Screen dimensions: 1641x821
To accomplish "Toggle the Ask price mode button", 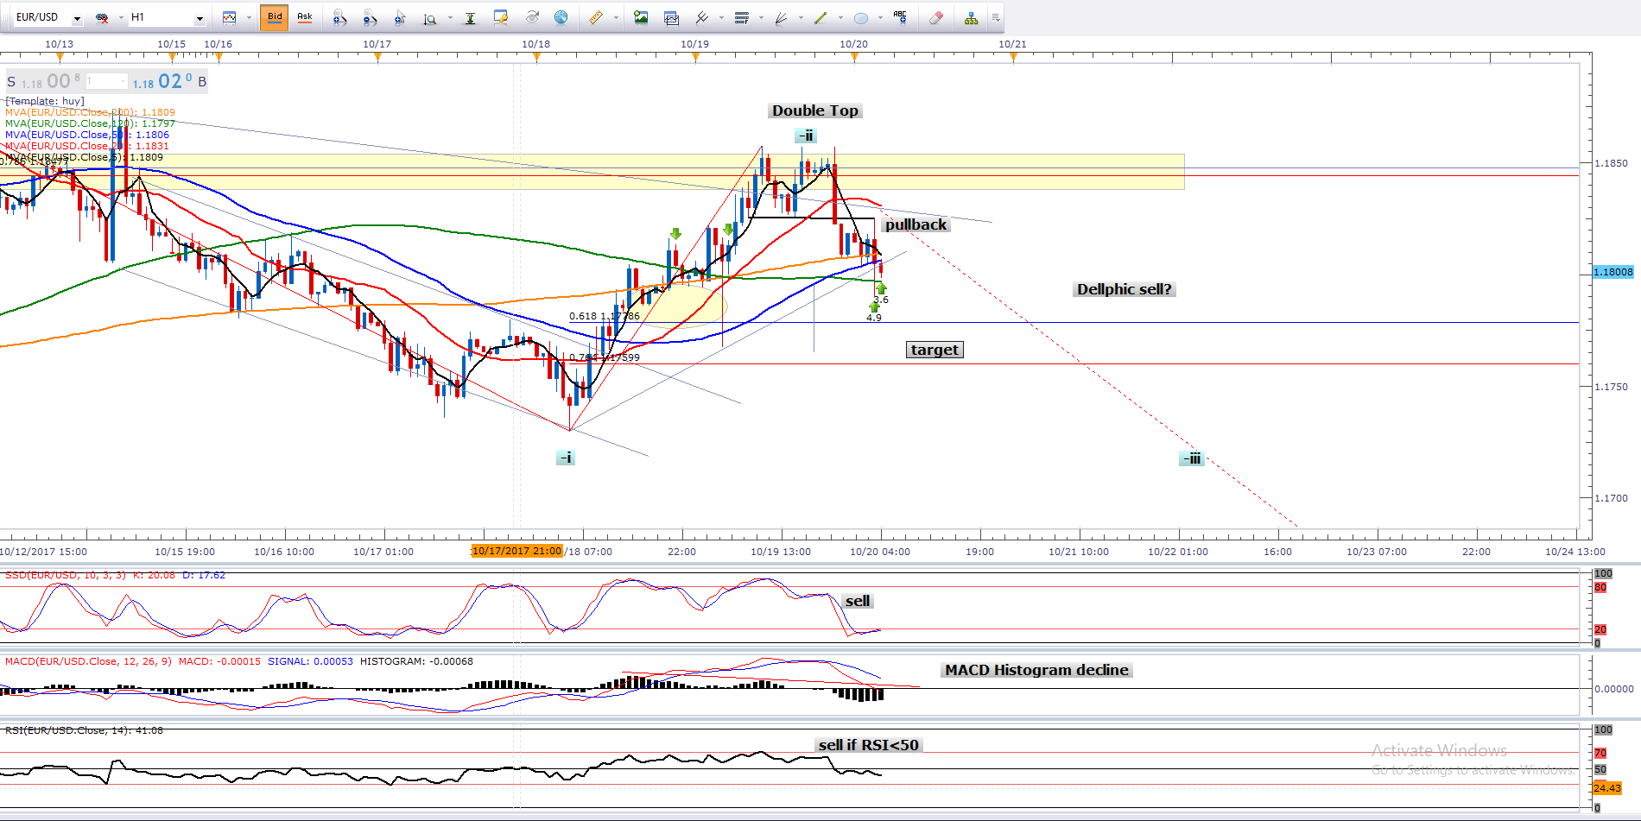I will click(305, 17).
